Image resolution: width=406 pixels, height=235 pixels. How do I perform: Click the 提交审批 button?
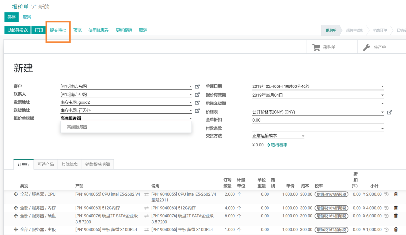pyautogui.click(x=58, y=30)
